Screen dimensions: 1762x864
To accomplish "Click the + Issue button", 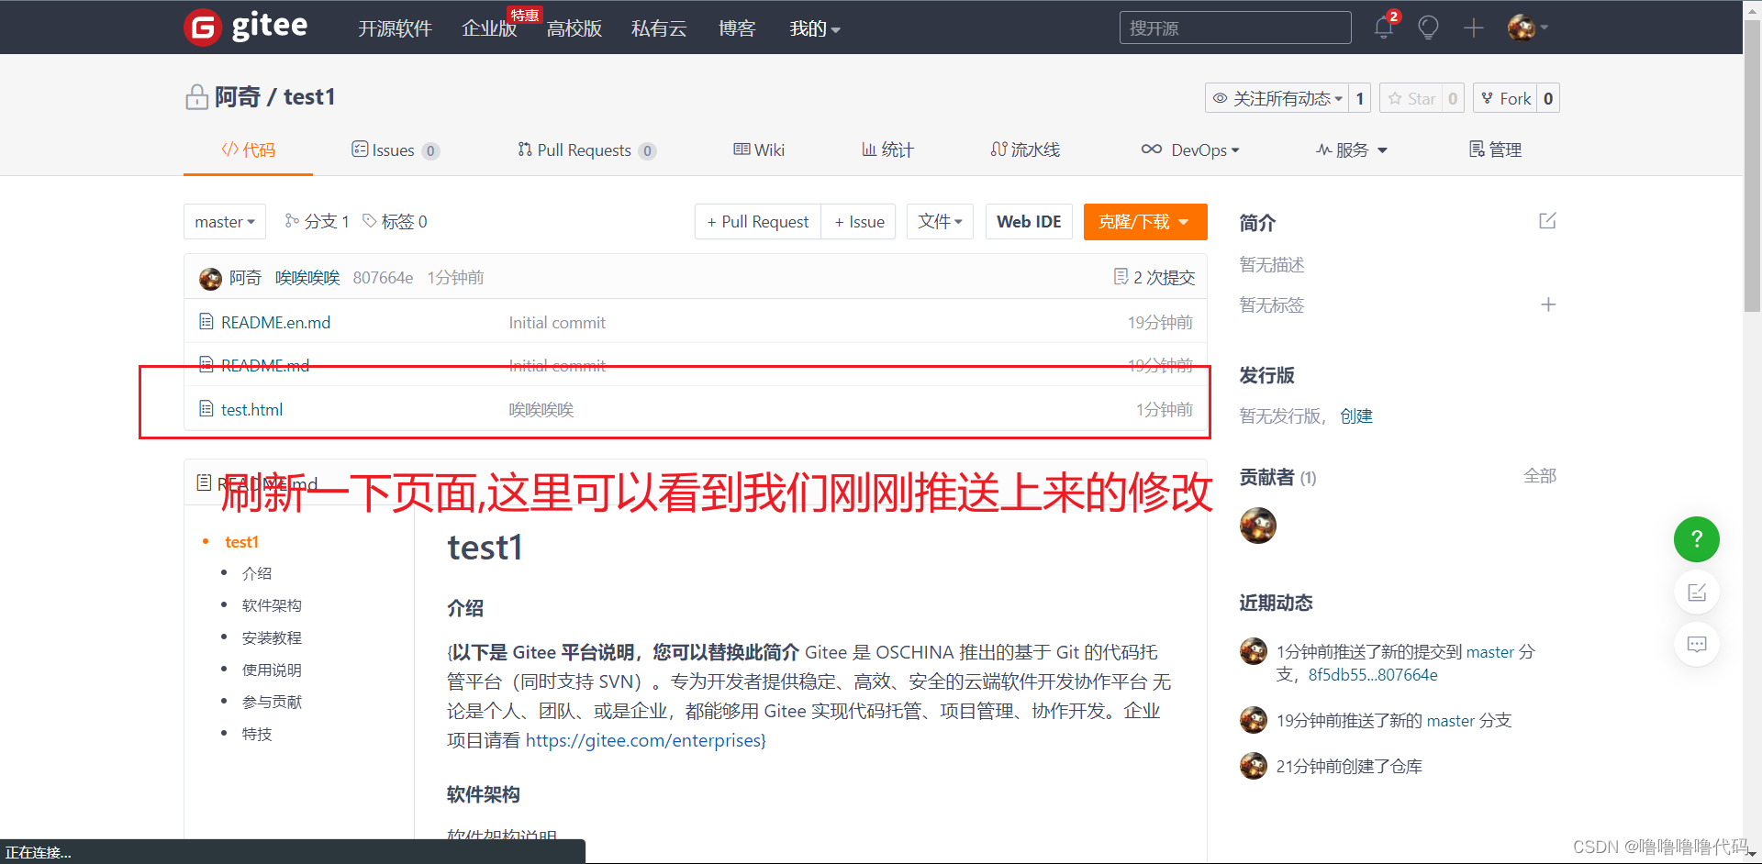I will (859, 222).
